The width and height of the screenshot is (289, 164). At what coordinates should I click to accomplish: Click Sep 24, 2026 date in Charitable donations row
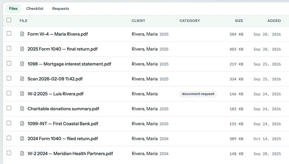(267, 109)
